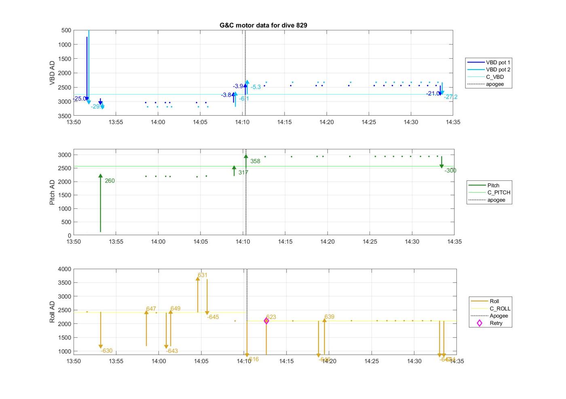Click the VBD value label '-21.0'
This screenshot has height=399, width=566.
click(433, 93)
